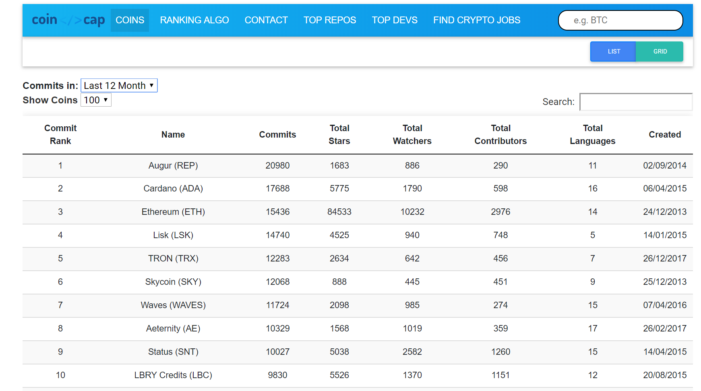The image size is (701, 391).
Task: Click Lisk commits value 14740
Action: click(x=277, y=235)
